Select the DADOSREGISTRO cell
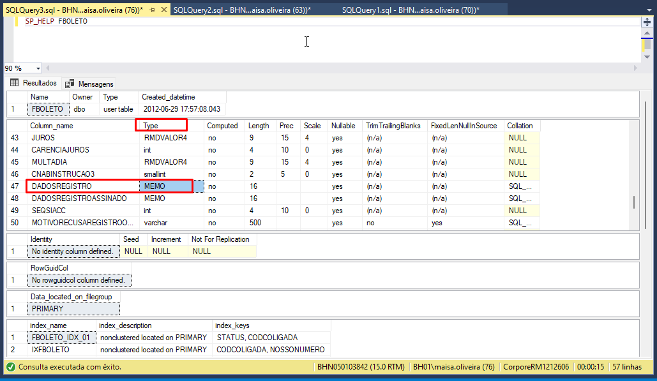 [x=83, y=186]
